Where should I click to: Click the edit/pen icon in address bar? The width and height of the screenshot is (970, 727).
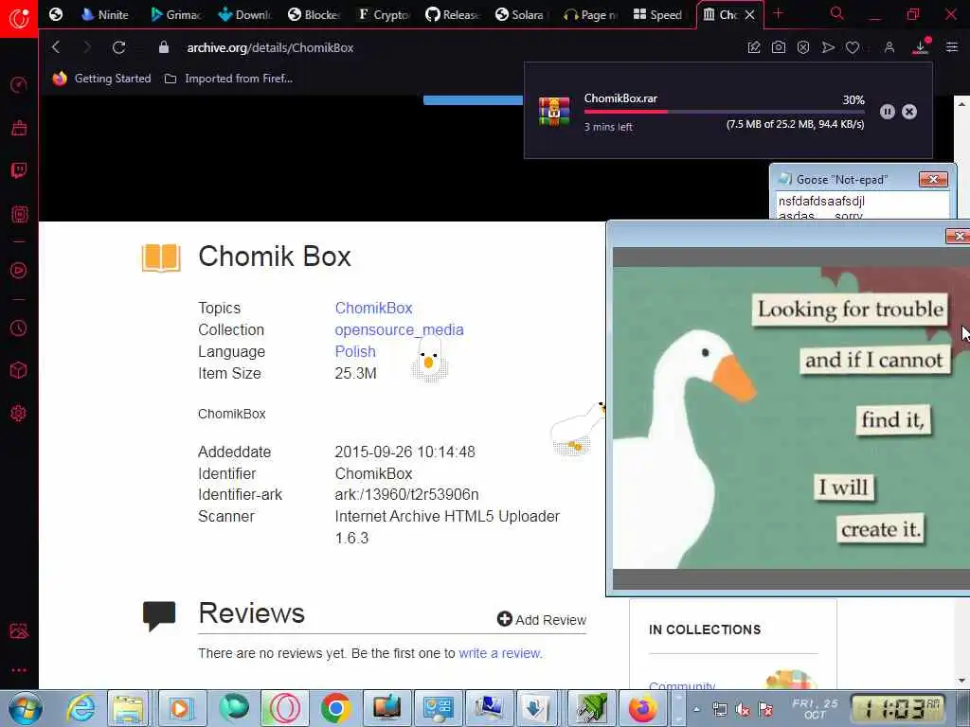[x=753, y=47]
